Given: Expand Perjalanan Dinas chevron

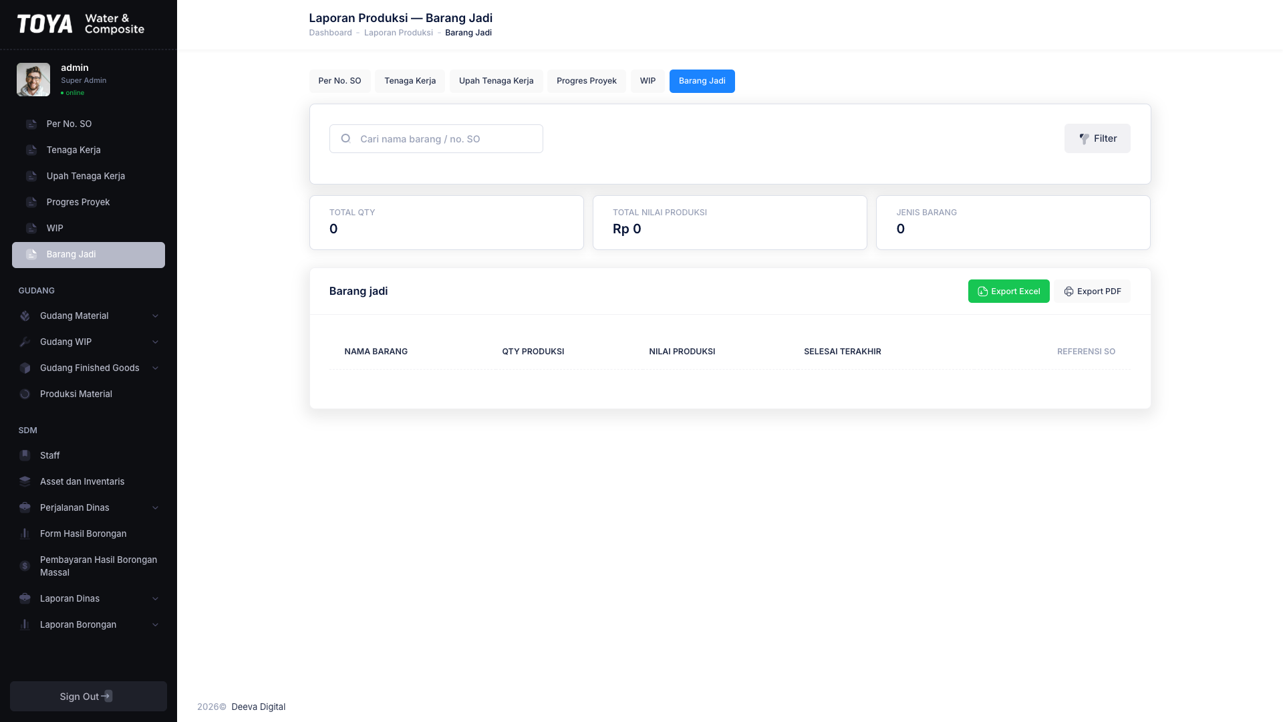Looking at the screenshot, I should [155, 508].
